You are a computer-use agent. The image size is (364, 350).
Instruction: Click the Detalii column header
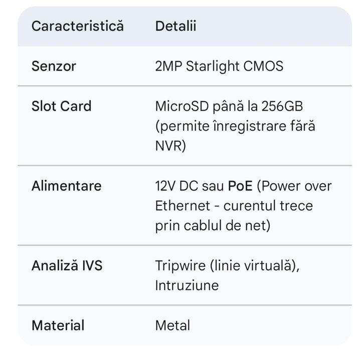click(x=175, y=26)
